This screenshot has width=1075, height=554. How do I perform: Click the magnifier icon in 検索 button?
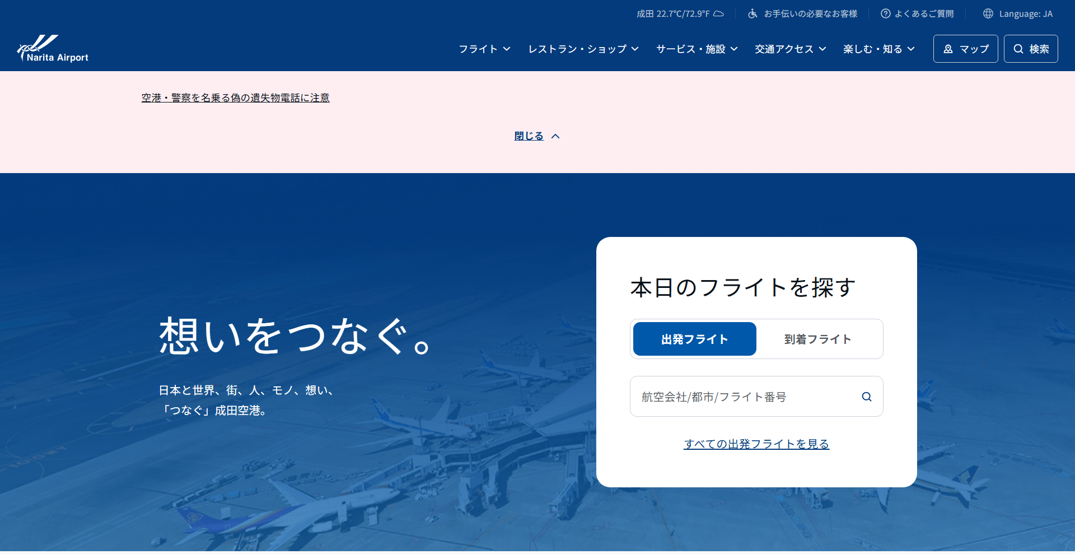coord(1018,49)
